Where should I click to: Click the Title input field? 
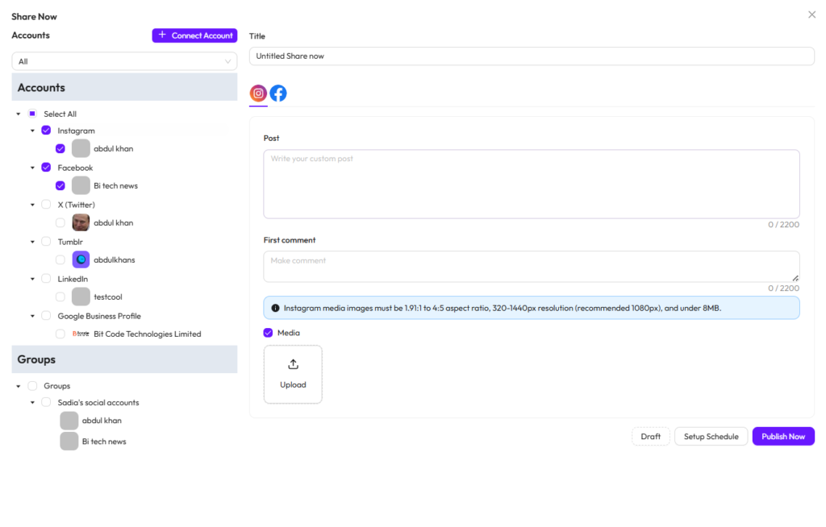pos(532,56)
